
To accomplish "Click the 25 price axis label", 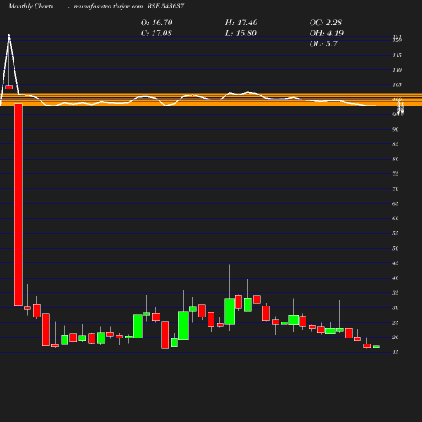I will click(396, 322).
